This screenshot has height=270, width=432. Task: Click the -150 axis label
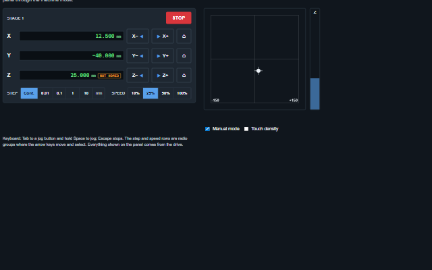pyautogui.click(x=215, y=101)
